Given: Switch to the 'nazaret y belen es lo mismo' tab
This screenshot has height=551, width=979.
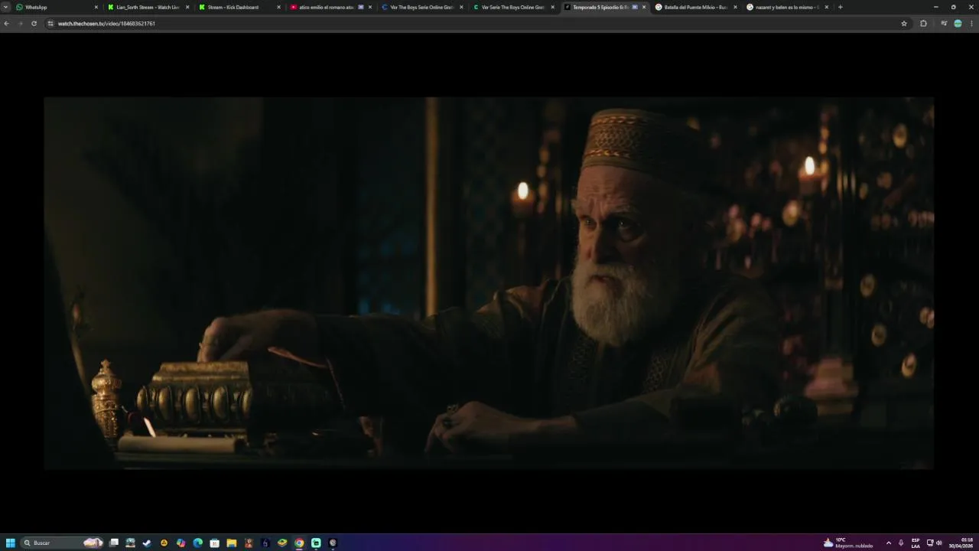Looking at the screenshot, I should (x=786, y=7).
